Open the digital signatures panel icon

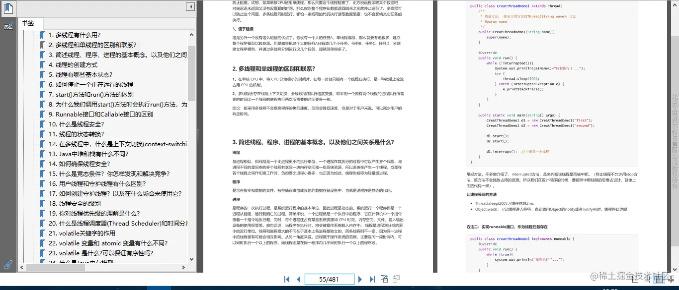pos(8,26)
